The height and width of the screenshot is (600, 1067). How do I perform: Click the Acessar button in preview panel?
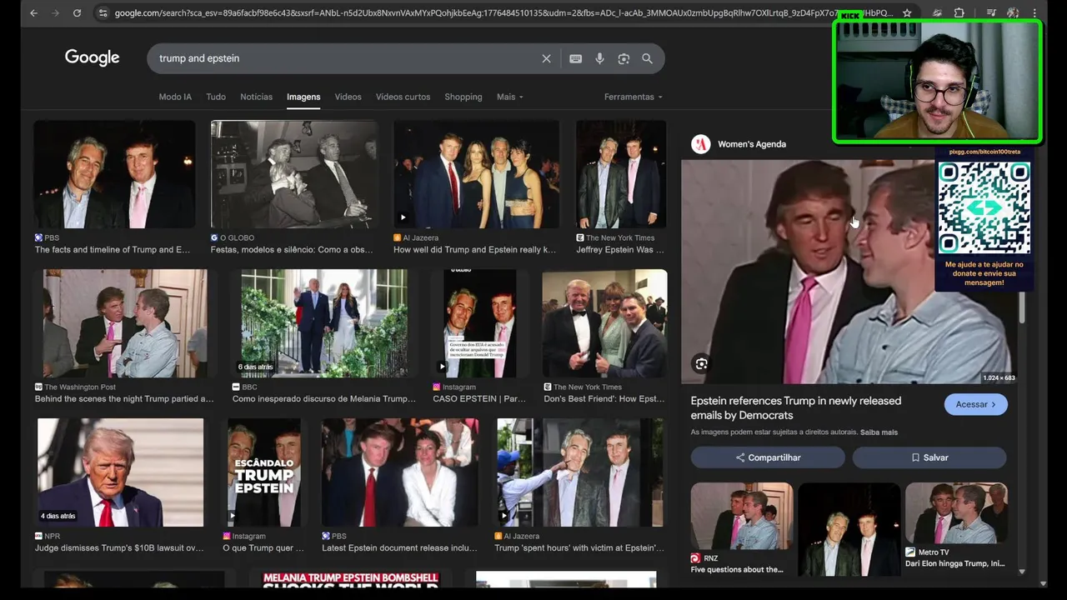click(x=975, y=404)
